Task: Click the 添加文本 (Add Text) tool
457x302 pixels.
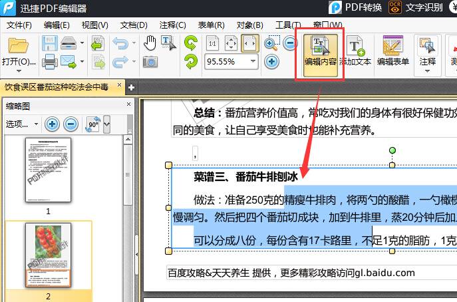Action: pyautogui.click(x=355, y=51)
